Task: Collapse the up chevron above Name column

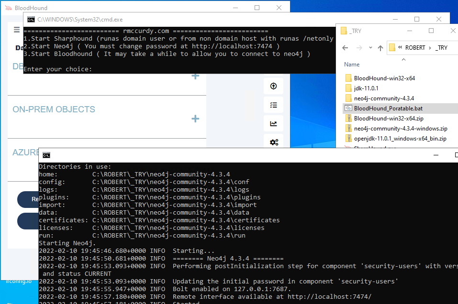Action: click(403, 60)
